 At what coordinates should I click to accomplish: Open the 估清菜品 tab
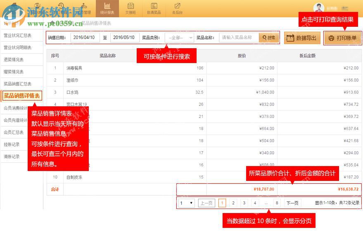coord(154,9)
